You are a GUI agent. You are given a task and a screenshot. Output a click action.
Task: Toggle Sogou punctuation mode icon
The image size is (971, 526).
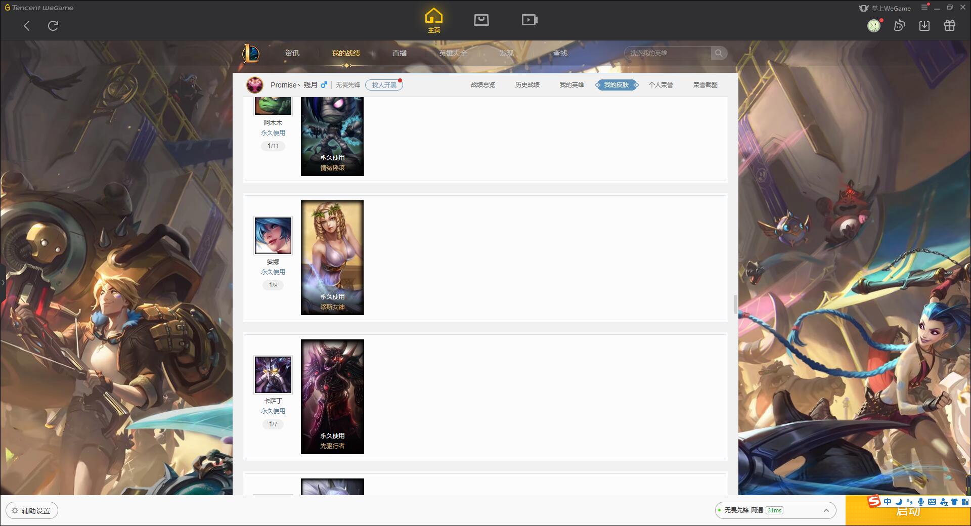coord(909,502)
